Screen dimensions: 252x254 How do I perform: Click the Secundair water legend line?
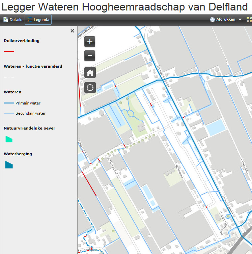coord(9,113)
